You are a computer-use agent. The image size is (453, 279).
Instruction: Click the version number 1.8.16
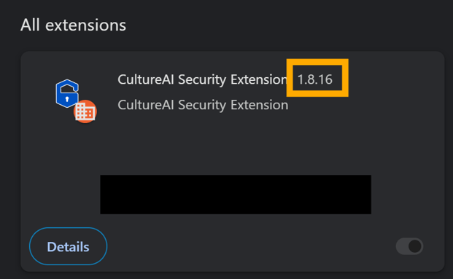click(x=315, y=79)
